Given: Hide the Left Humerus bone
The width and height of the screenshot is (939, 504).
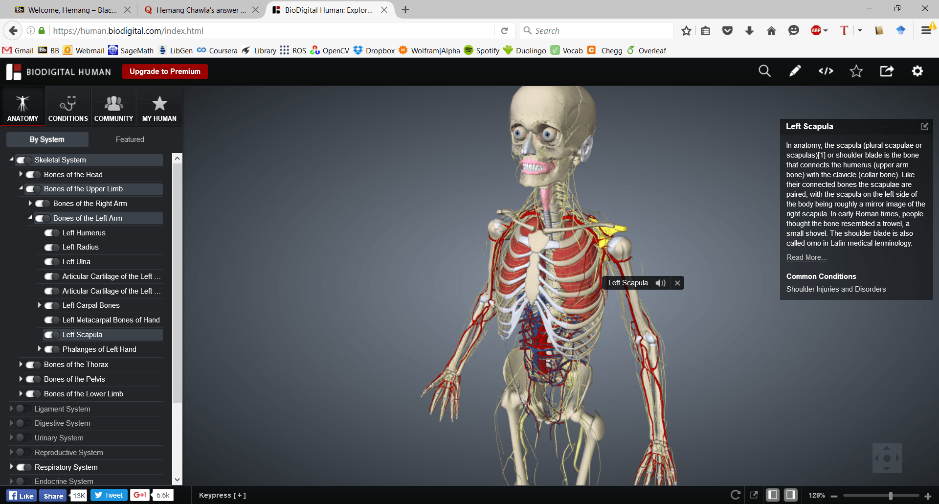Looking at the screenshot, I should [x=51, y=232].
